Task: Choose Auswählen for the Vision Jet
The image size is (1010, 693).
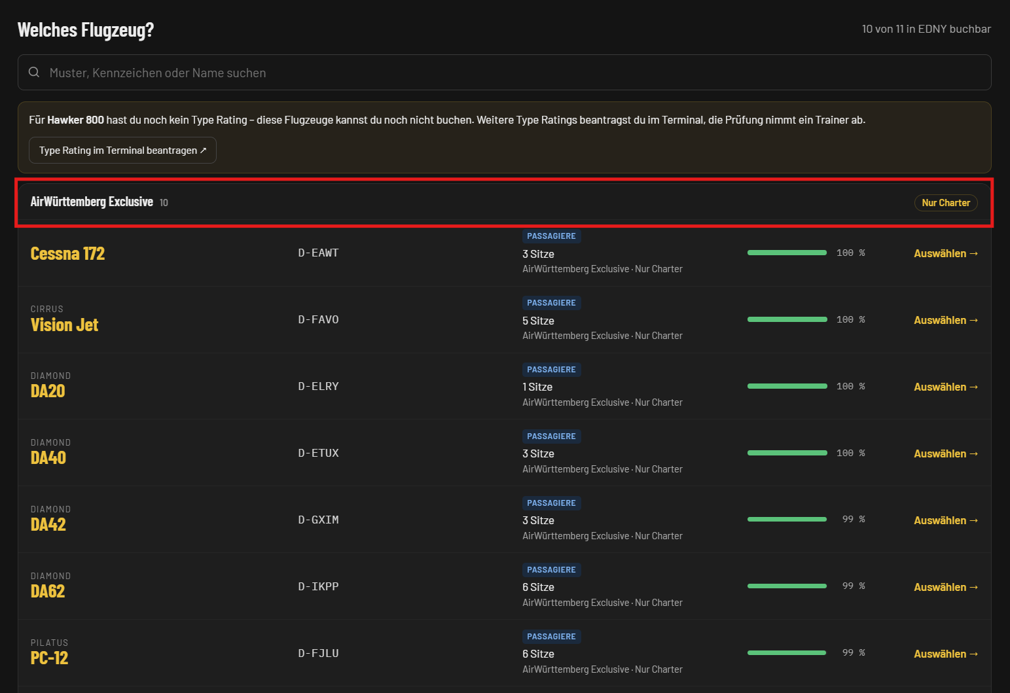Action: [946, 320]
